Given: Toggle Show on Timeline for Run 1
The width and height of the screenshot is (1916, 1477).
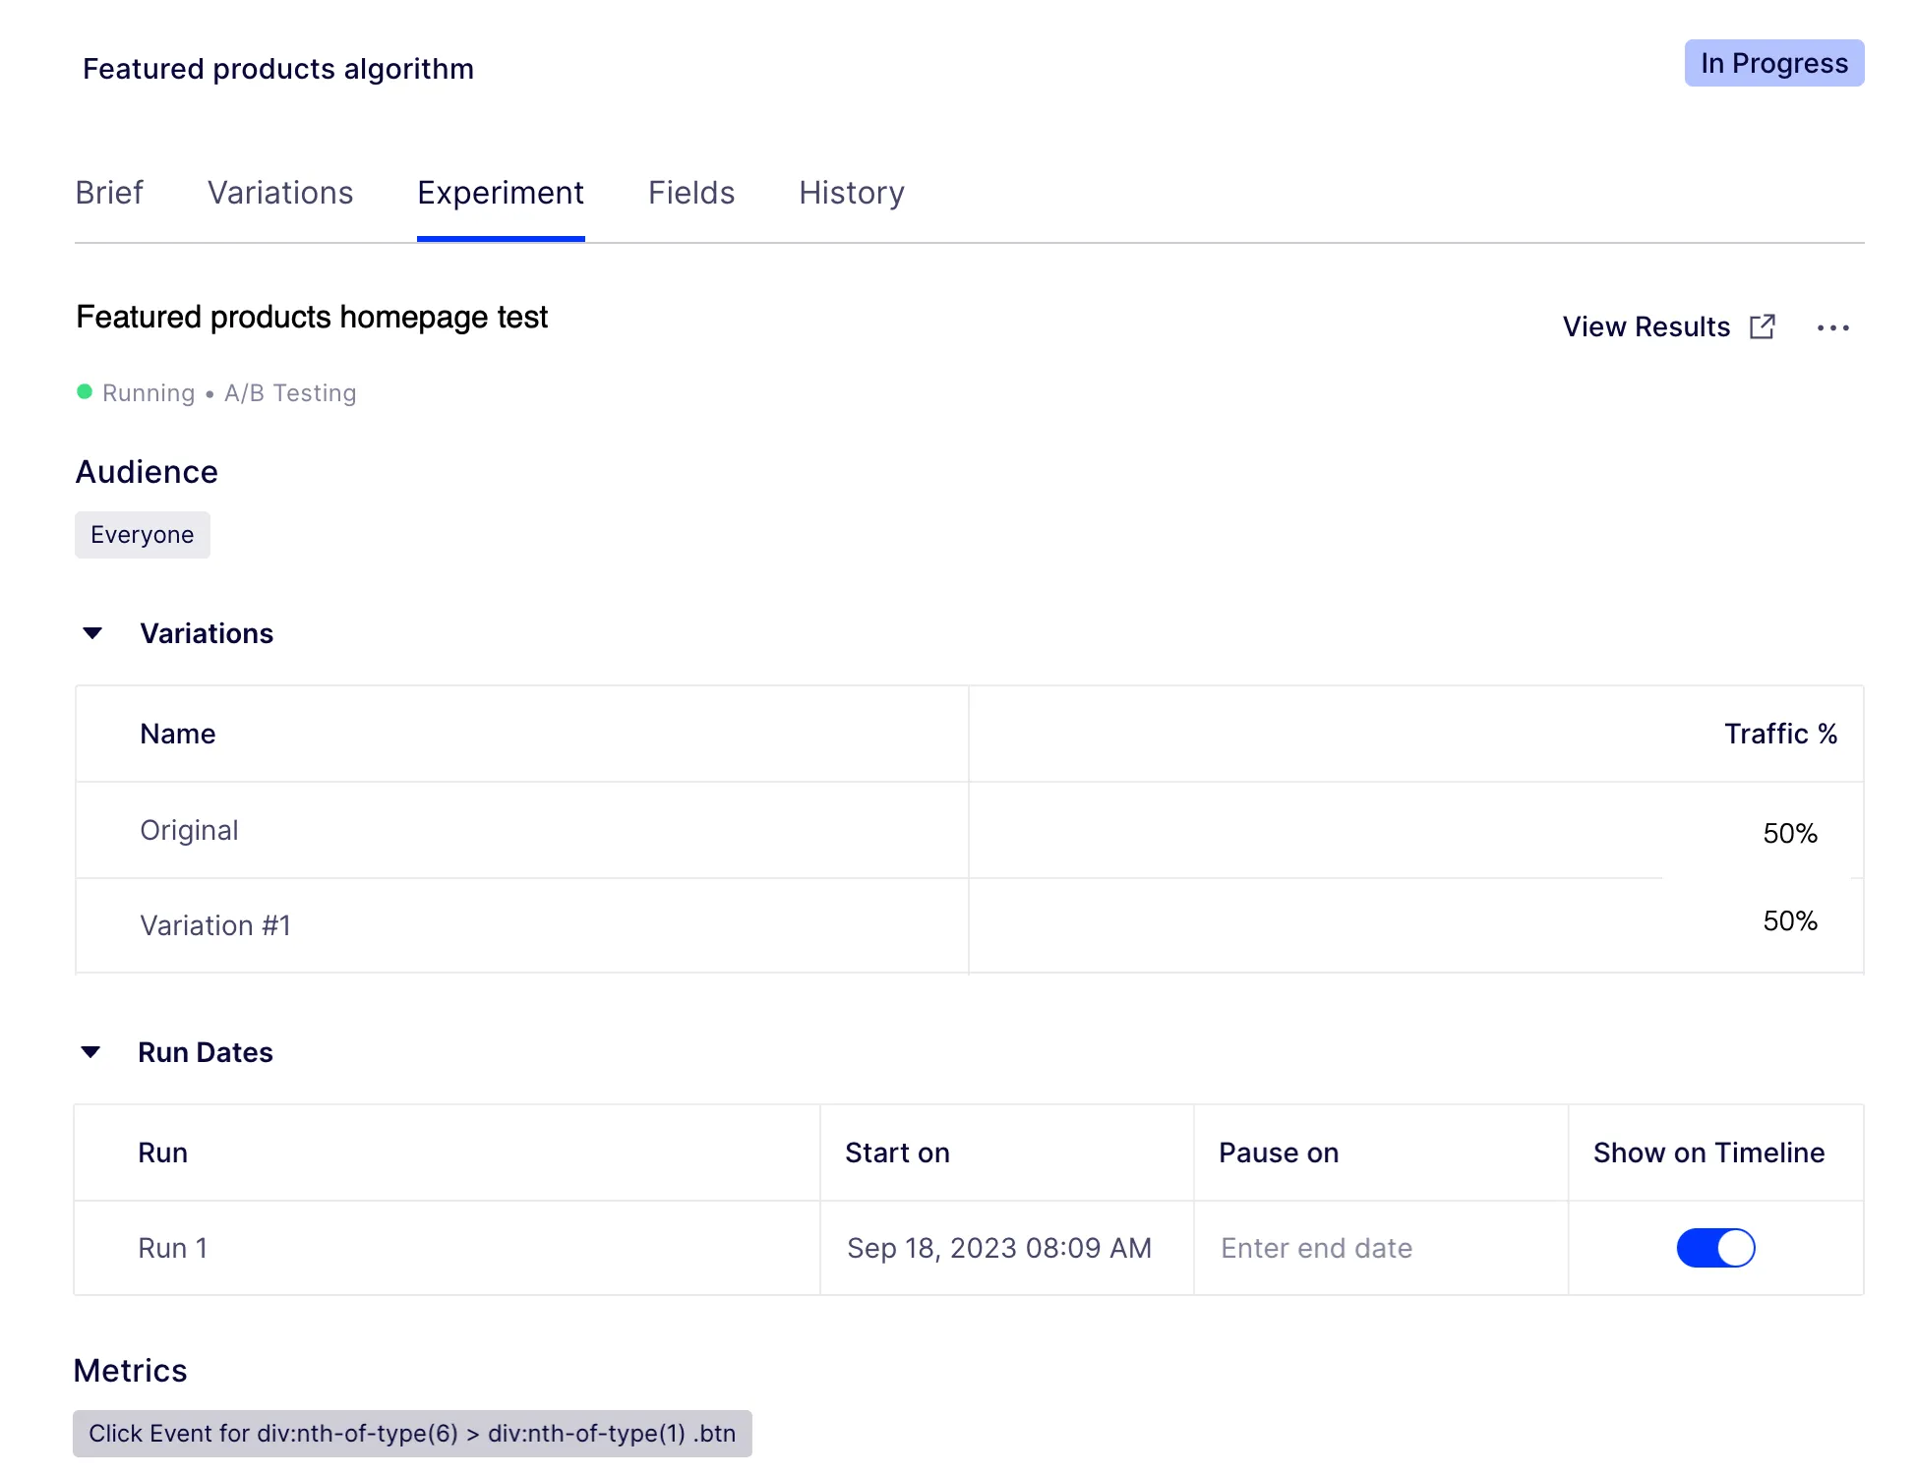Looking at the screenshot, I should click(1715, 1248).
